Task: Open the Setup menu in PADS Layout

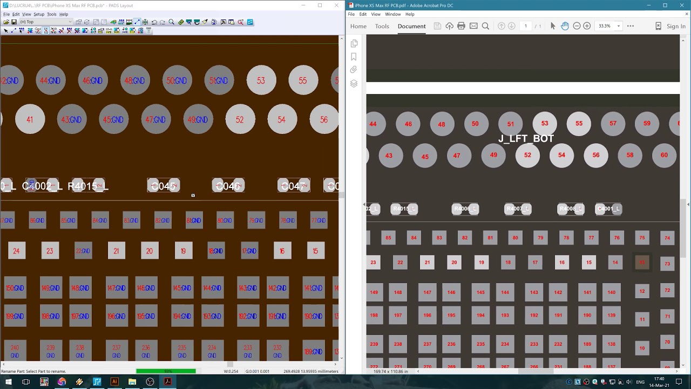Action: tap(39, 14)
